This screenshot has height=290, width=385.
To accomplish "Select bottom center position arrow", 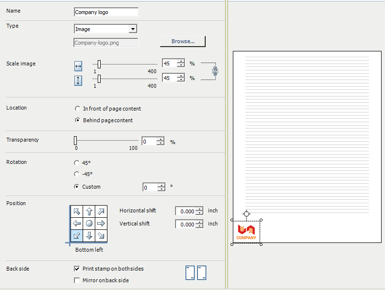I will [x=89, y=235].
